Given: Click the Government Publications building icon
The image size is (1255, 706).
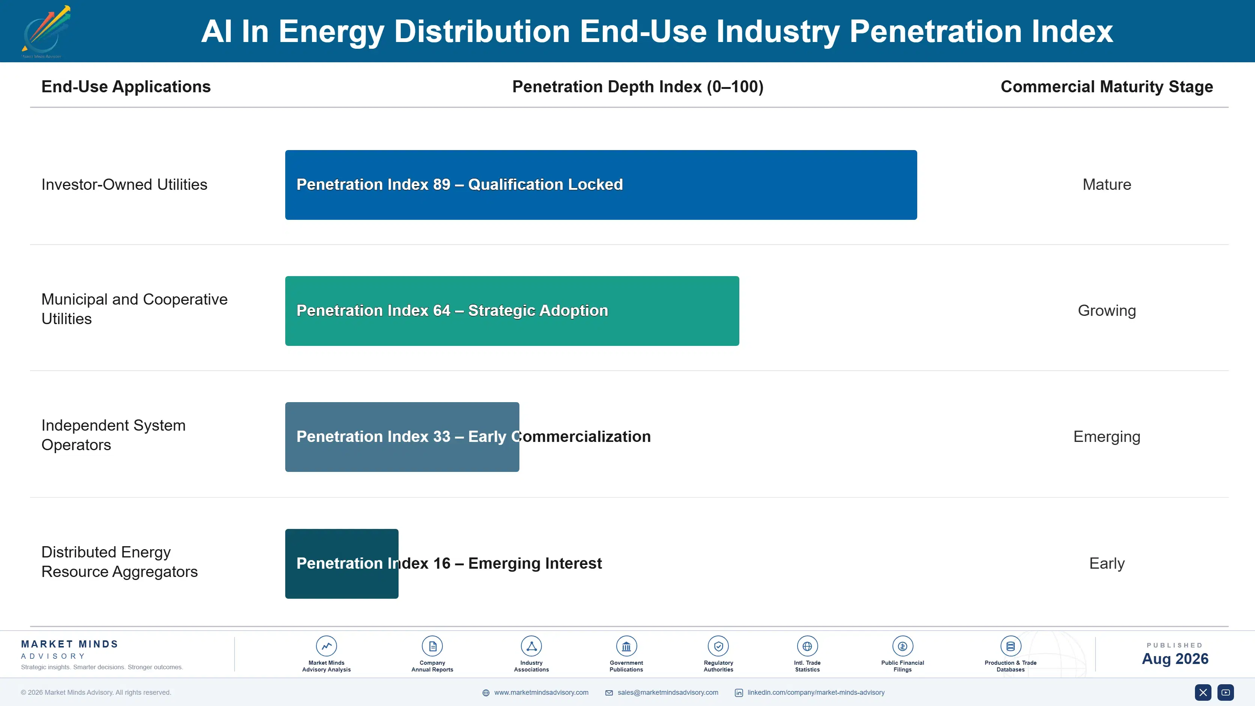Looking at the screenshot, I should pos(626,646).
